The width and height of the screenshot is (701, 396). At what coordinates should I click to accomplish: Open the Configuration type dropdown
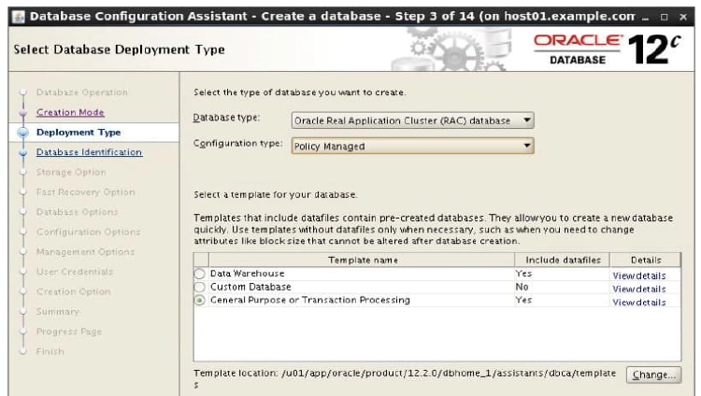click(x=412, y=146)
